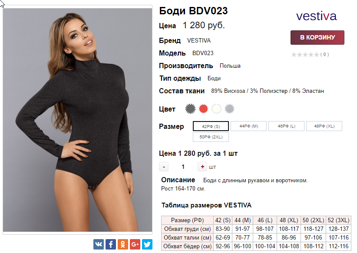Share product on VK
The image size is (357, 253).
coord(98,244)
